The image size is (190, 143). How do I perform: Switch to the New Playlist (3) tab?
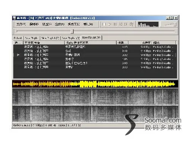pyautogui.click(x=71, y=38)
